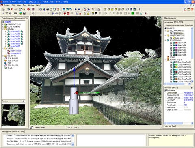Image resolution: width=195 pixels, height=148 pixels.
Task: Open the View menu
Action: coord(19,5)
